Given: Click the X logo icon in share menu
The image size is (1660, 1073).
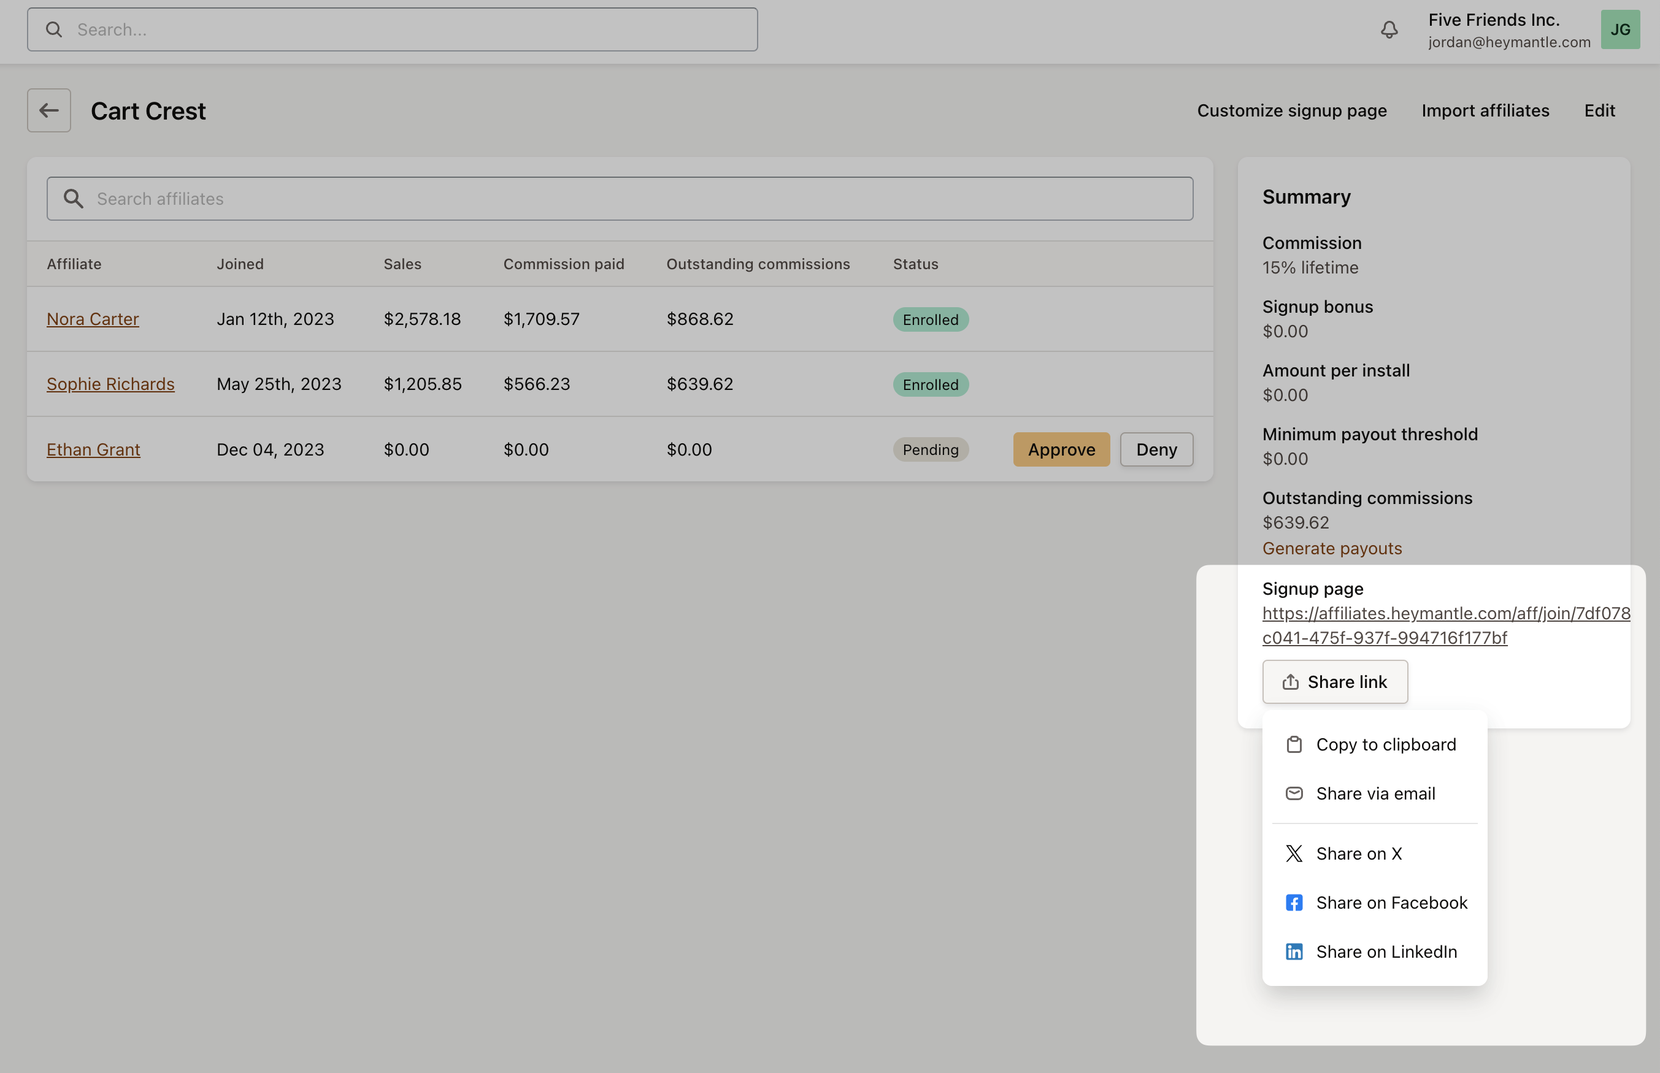Looking at the screenshot, I should [x=1294, y=853].
